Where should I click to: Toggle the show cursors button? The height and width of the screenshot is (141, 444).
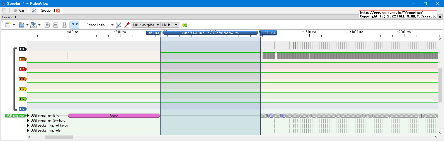pos(75,25)
